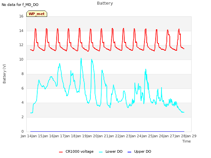Click the y-axis value 14

(x=21, y=31)
